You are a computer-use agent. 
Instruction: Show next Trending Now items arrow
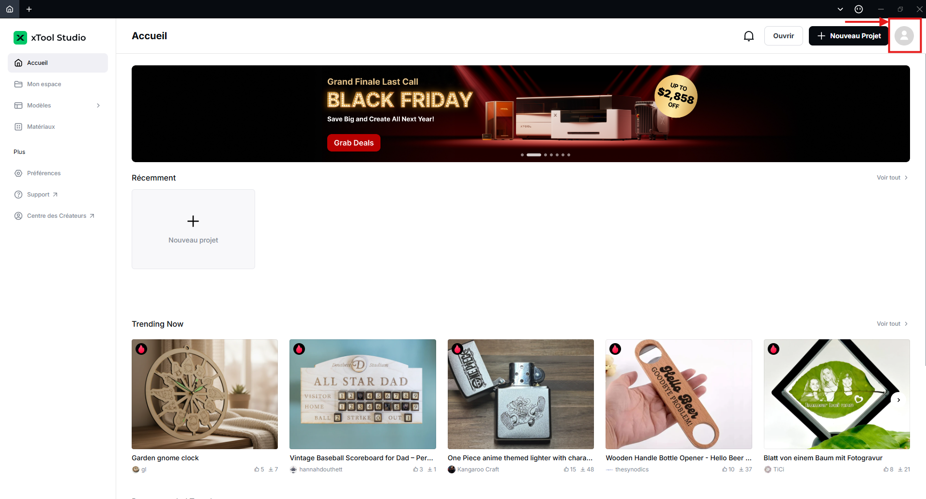click(x=898, y=400)
